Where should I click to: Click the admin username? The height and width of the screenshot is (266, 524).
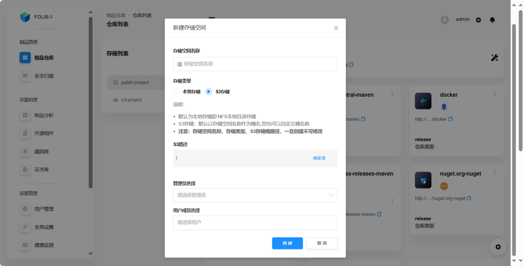coord(463,19)
